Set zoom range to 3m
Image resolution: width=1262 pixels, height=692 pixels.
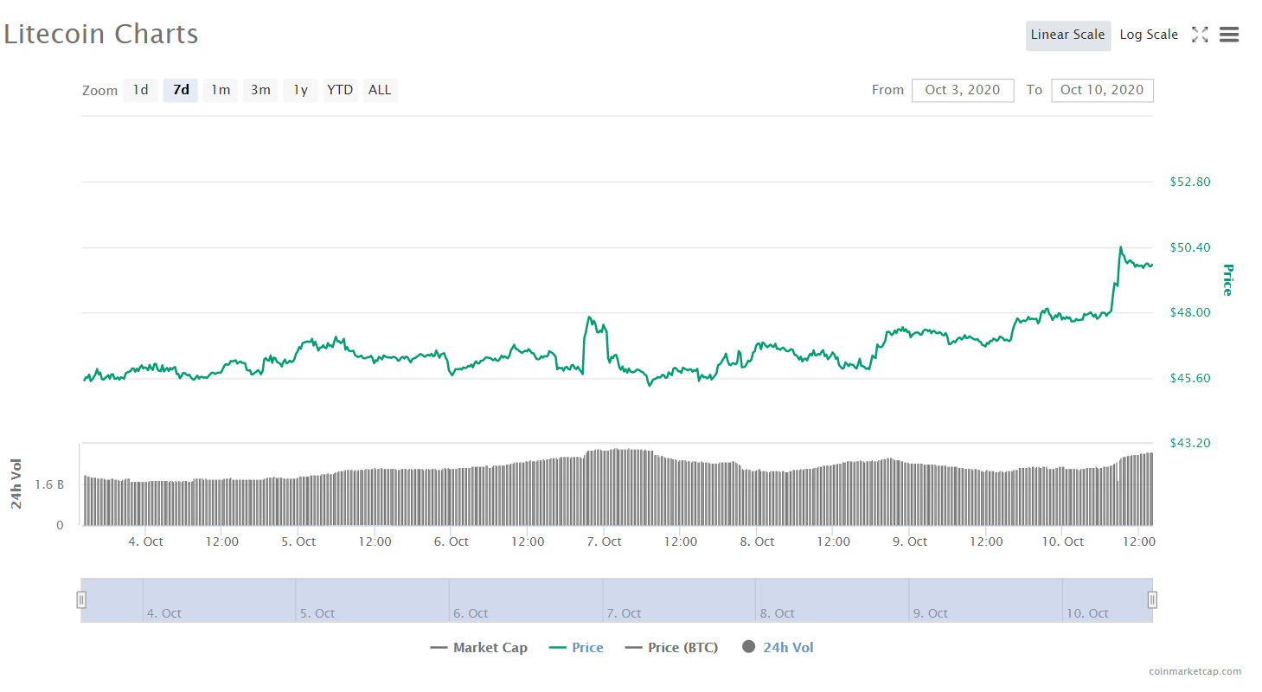click(260, 90)
